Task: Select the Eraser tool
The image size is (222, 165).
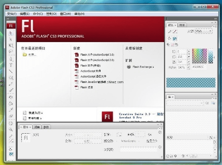Action: 11,116
